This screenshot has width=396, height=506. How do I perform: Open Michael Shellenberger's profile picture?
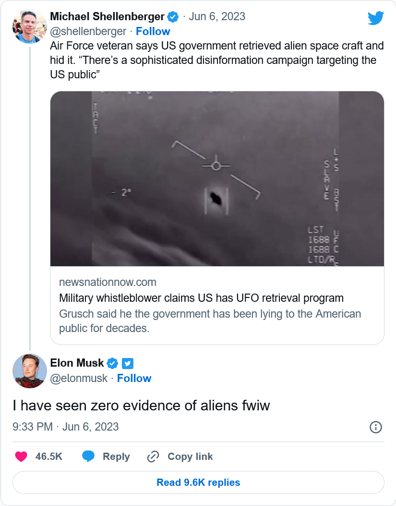pyautogui.click(x=29, y=26)
